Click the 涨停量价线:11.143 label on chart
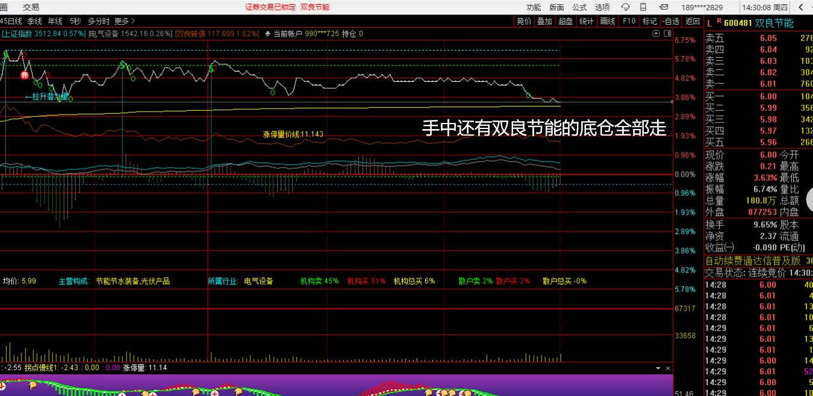The height and width of the screenshot is (396, 813). click(293, 134)
